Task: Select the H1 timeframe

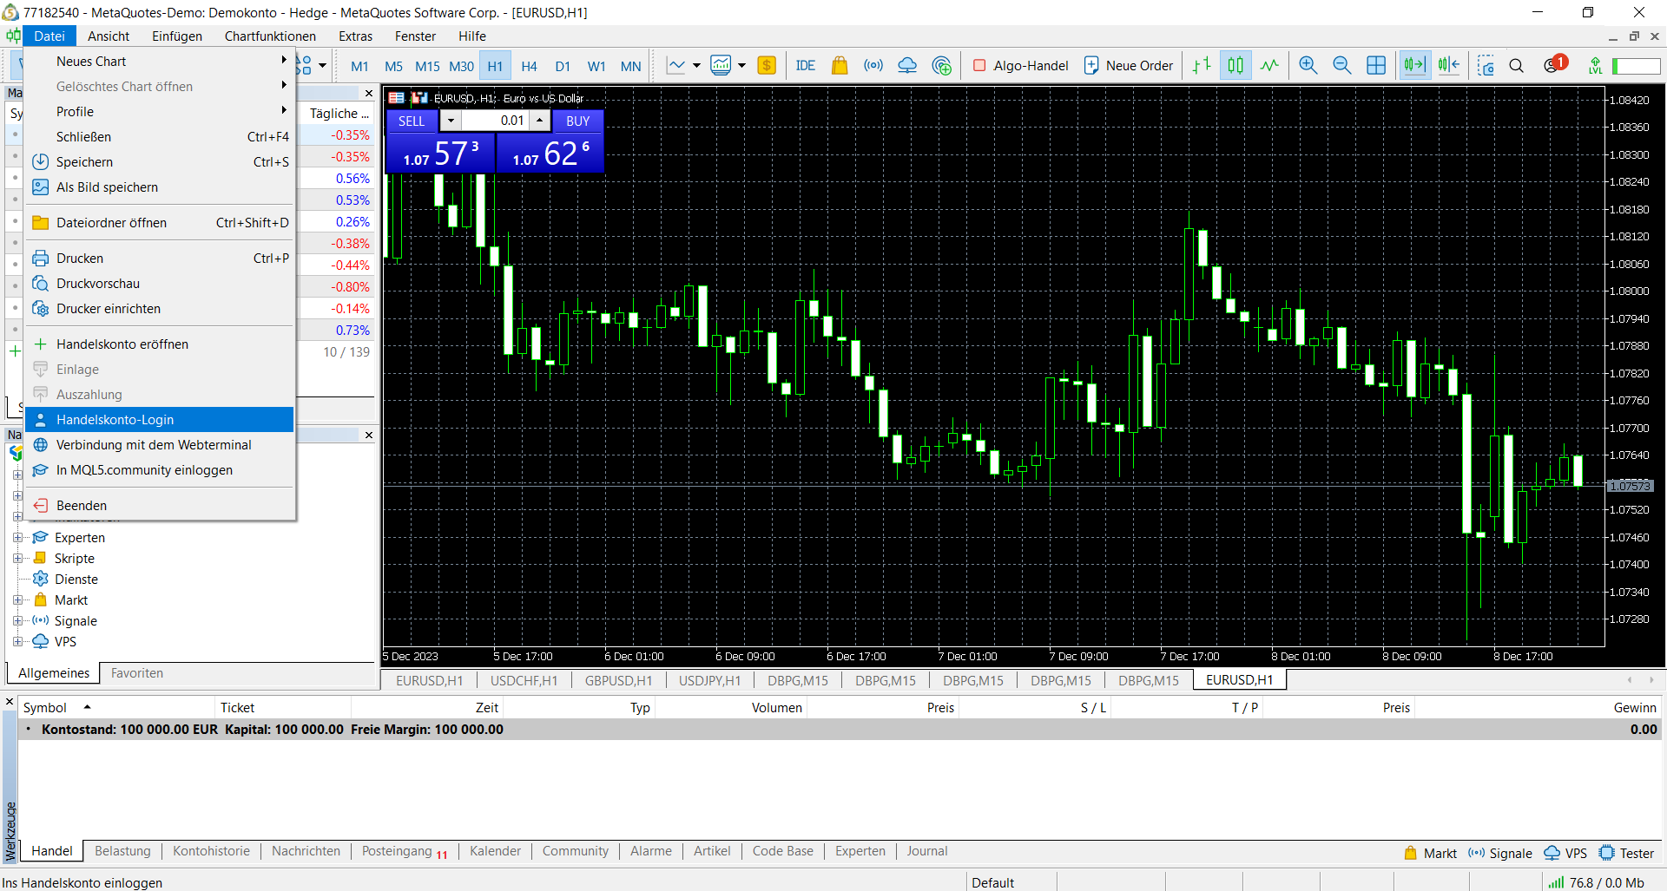Action: (x=495, y=66)
